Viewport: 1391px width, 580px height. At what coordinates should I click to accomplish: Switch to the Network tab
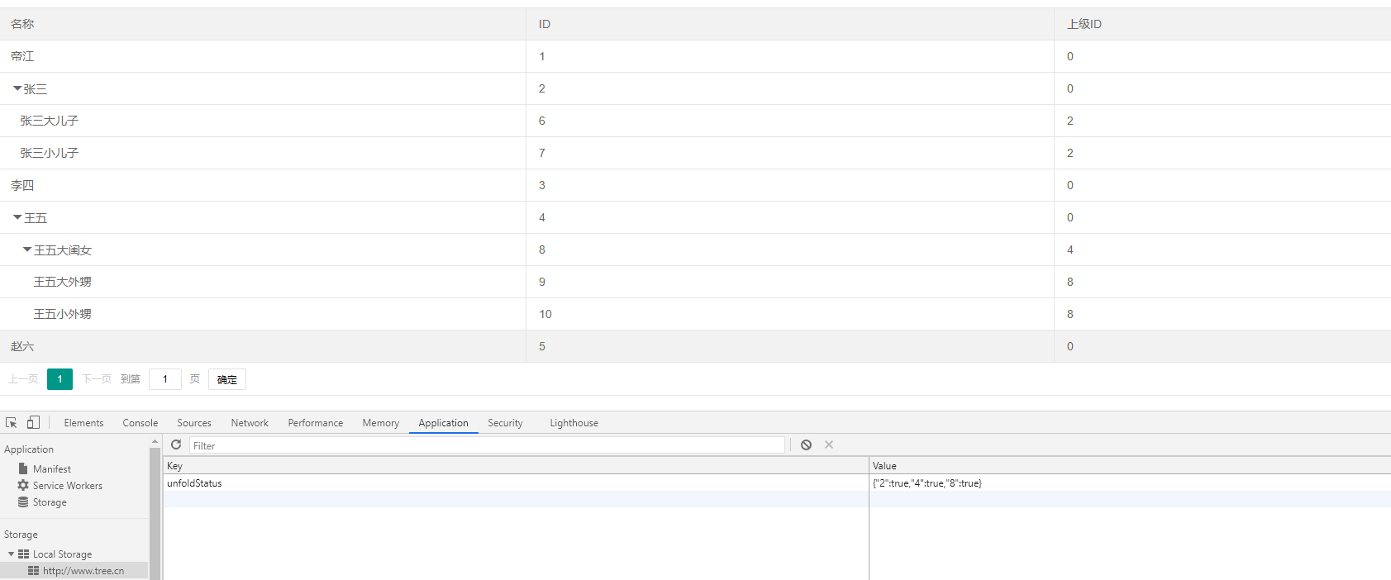click(250, 423)
